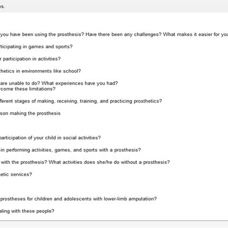Click the question about child in social activities
This screenshot has height=228, width=228.
[50, 138]
